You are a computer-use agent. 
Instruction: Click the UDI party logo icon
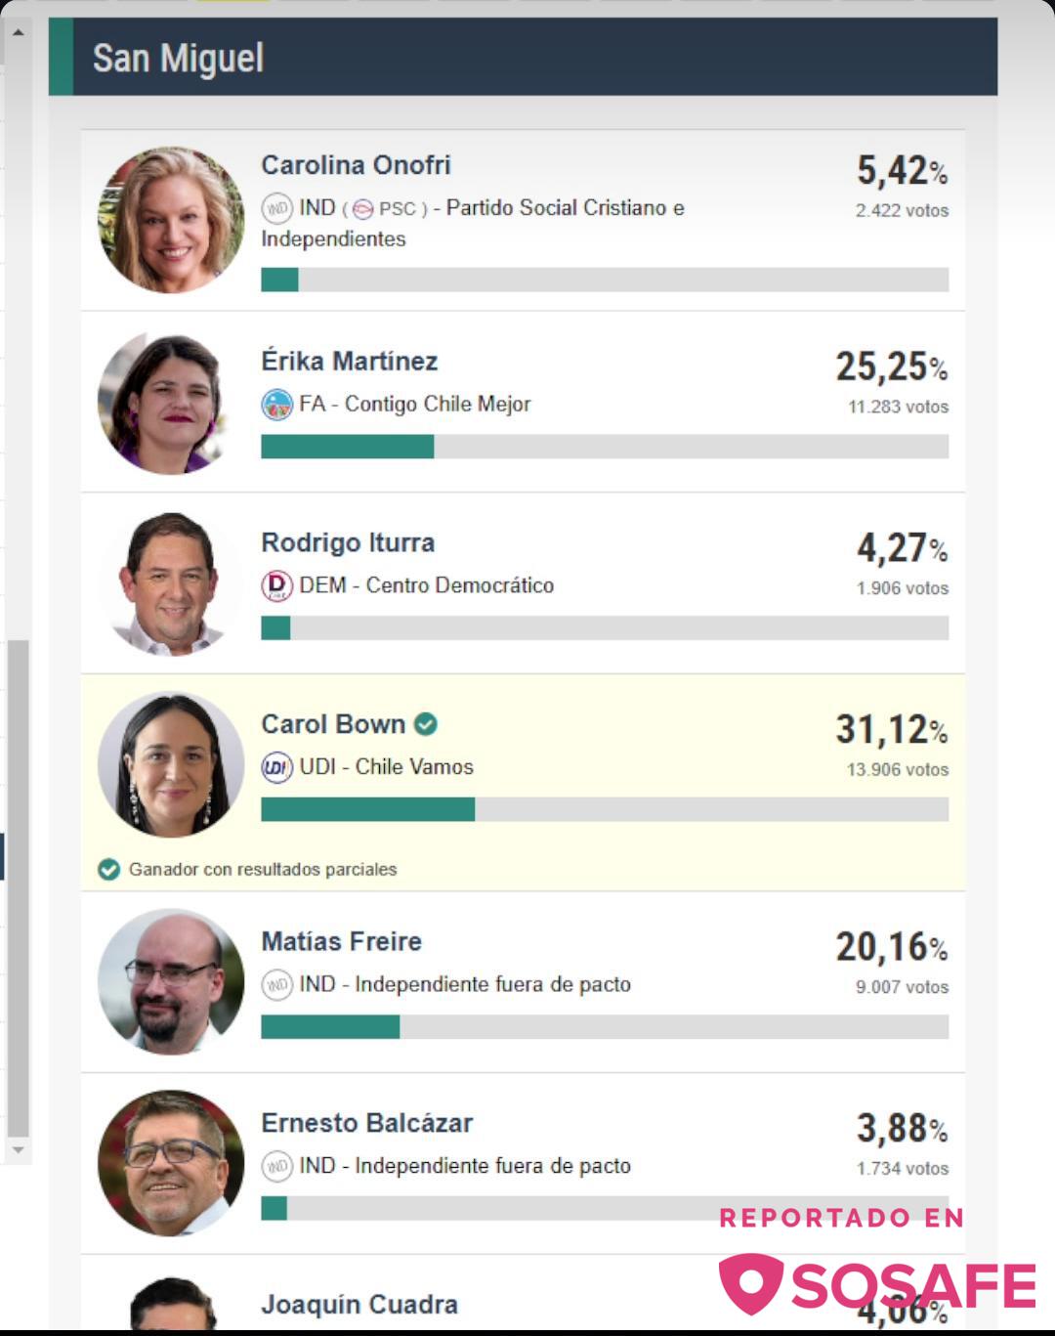pos(277,767)
